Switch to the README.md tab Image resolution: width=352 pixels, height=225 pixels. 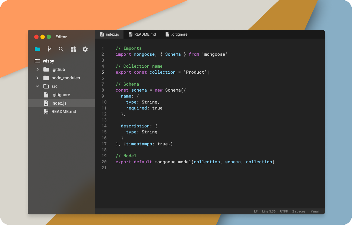coord(142,34)
